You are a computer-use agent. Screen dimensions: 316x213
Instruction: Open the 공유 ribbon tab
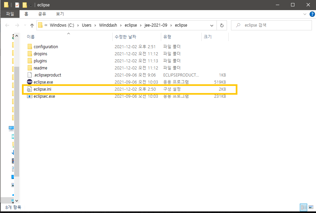click(42, 14)
